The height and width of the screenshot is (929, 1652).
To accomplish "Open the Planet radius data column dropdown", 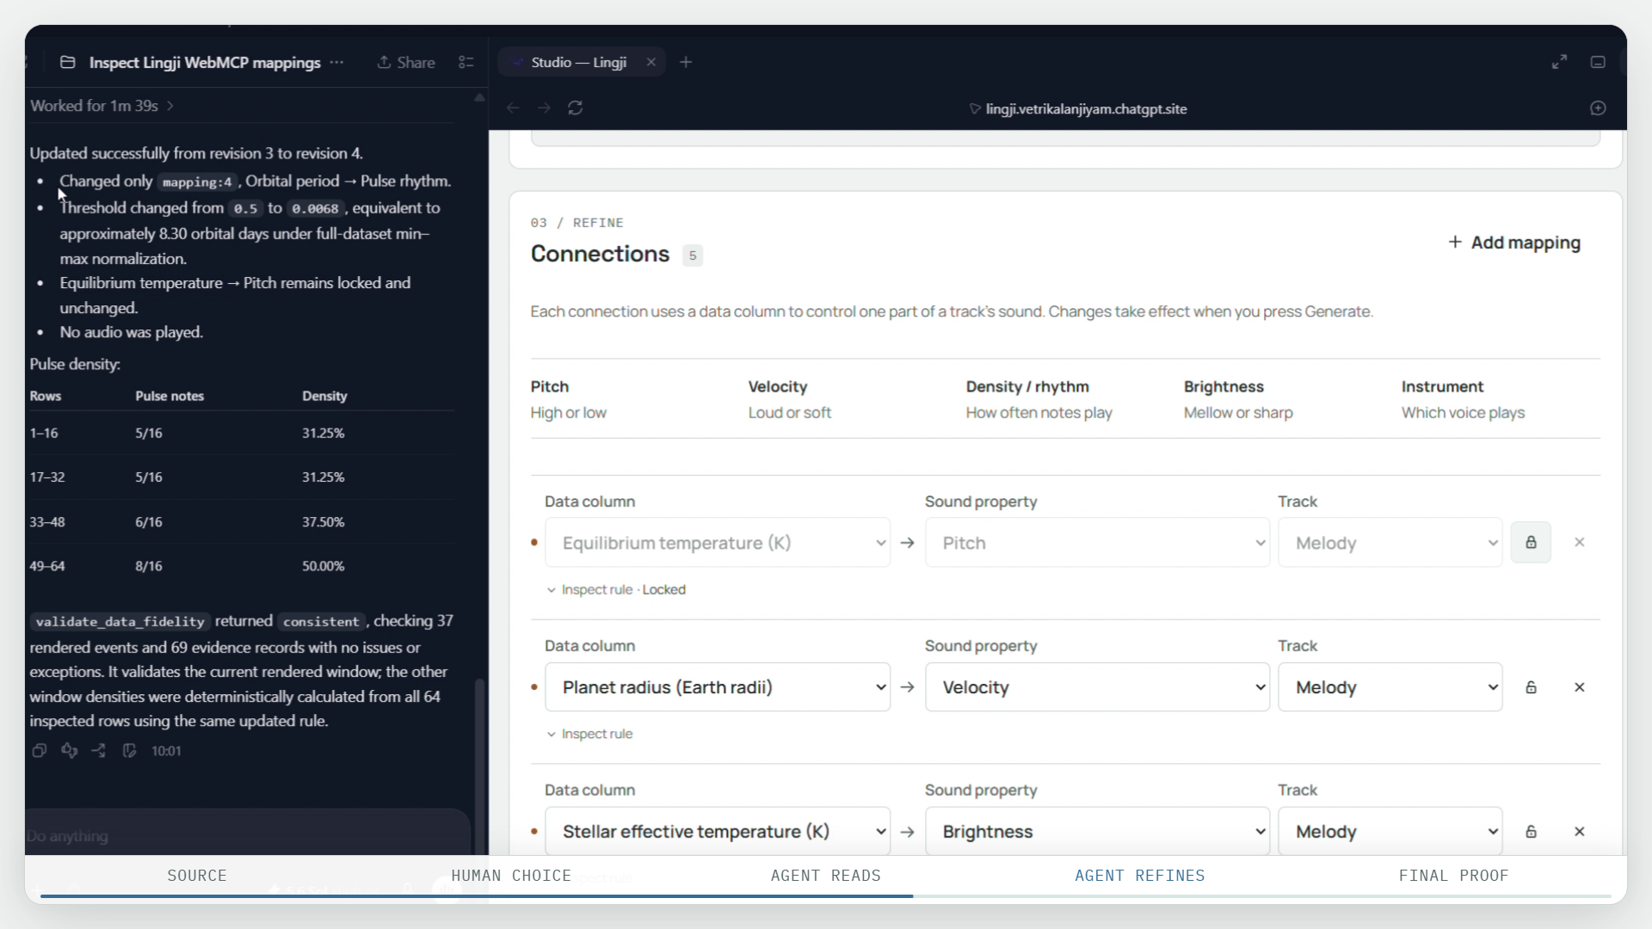I will [718, 687].
